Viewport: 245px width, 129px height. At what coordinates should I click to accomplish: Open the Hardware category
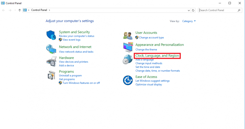(x=66, y=58)
